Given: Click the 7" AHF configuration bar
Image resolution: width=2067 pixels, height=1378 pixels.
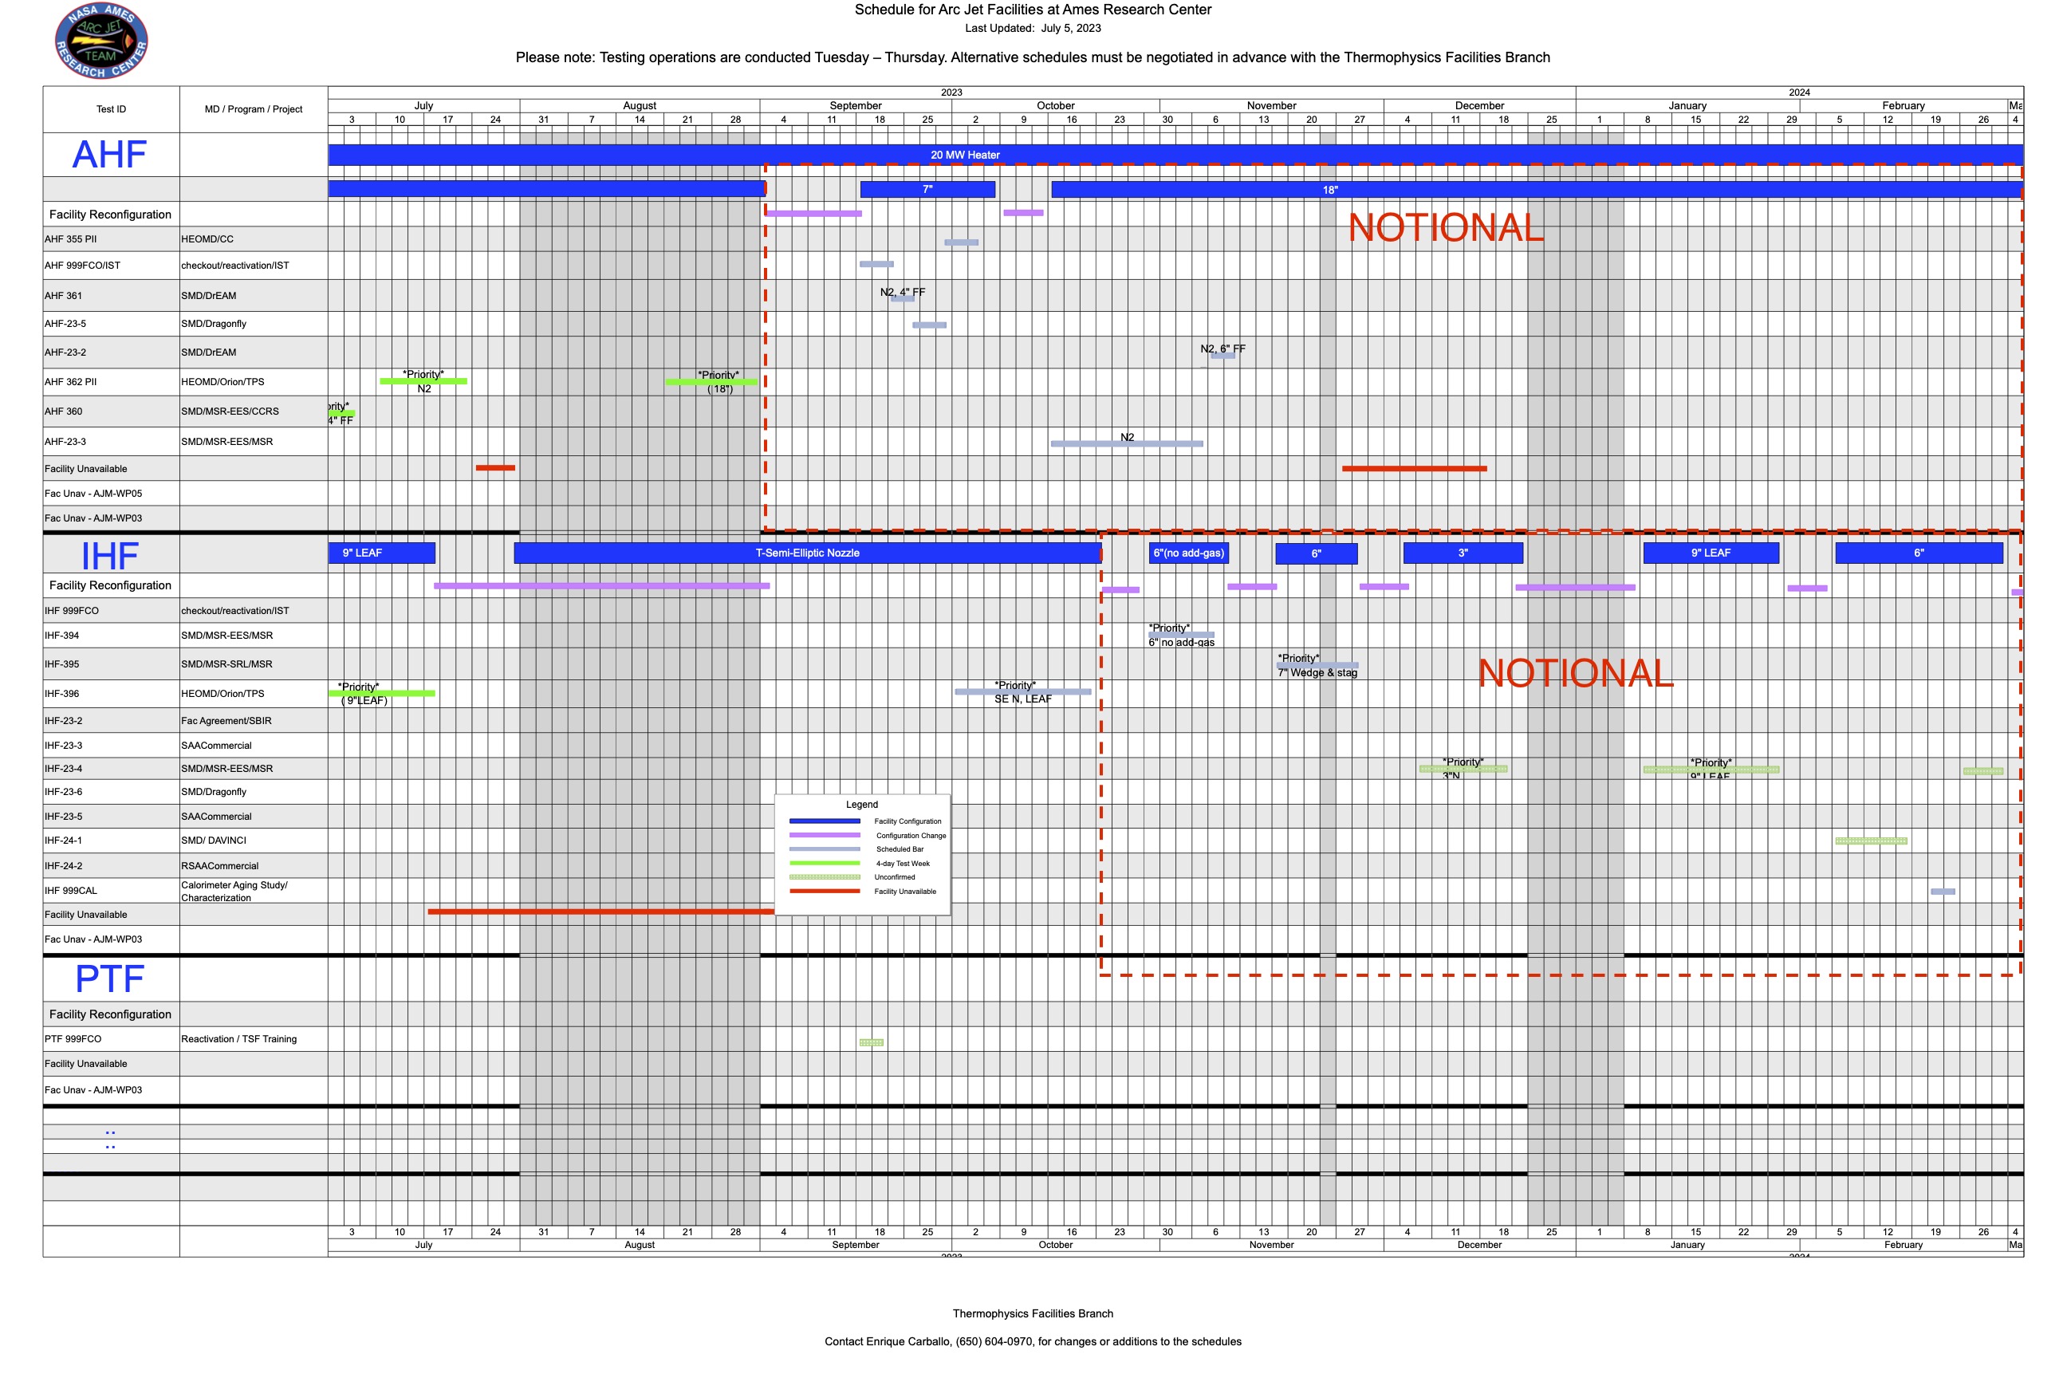Looking at the screenshot, I should point(927,189).
